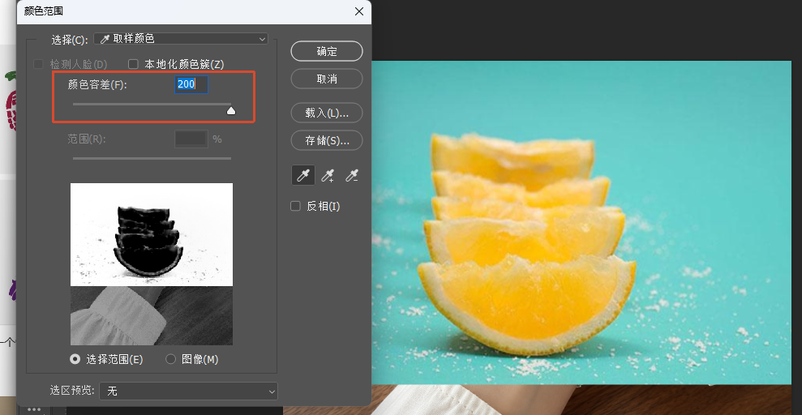This screenshot has height=415, width=802.
Task: Select the Subtract from Sample eyedropper
Action: [351, 175]
